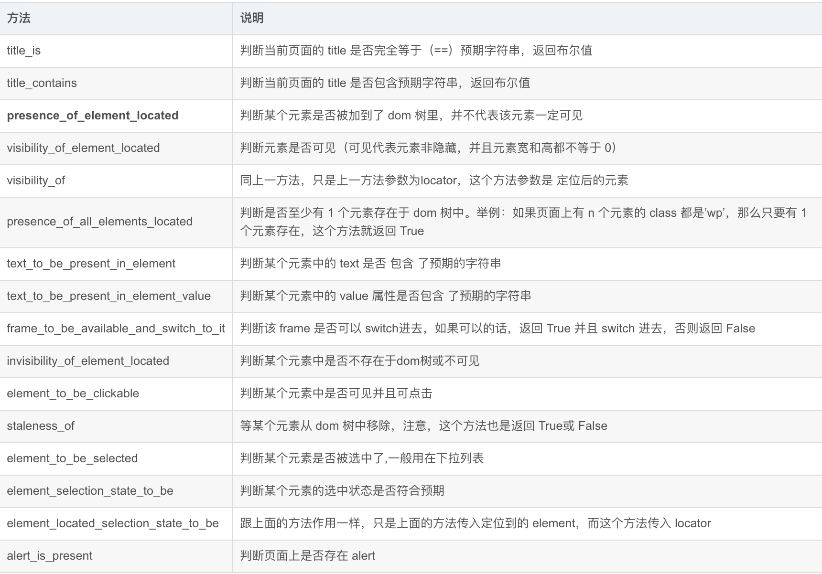Select text_to_be_present_in_element cell
Screen dimensions: 822x574
tap(116, 264)
